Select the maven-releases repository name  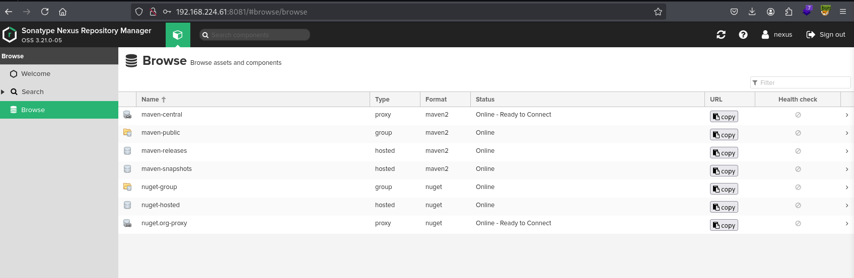click(x=164, y=151)
